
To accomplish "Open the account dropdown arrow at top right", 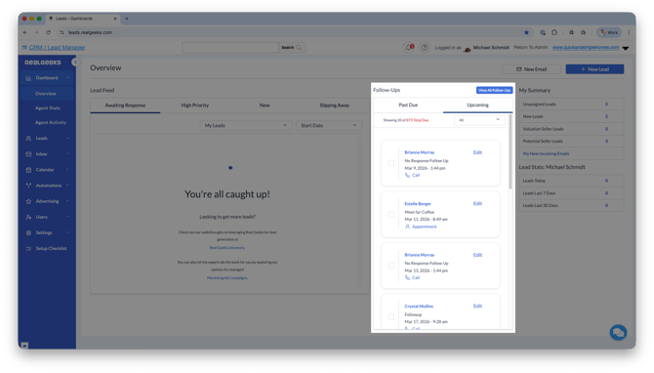I will point(626,49).
